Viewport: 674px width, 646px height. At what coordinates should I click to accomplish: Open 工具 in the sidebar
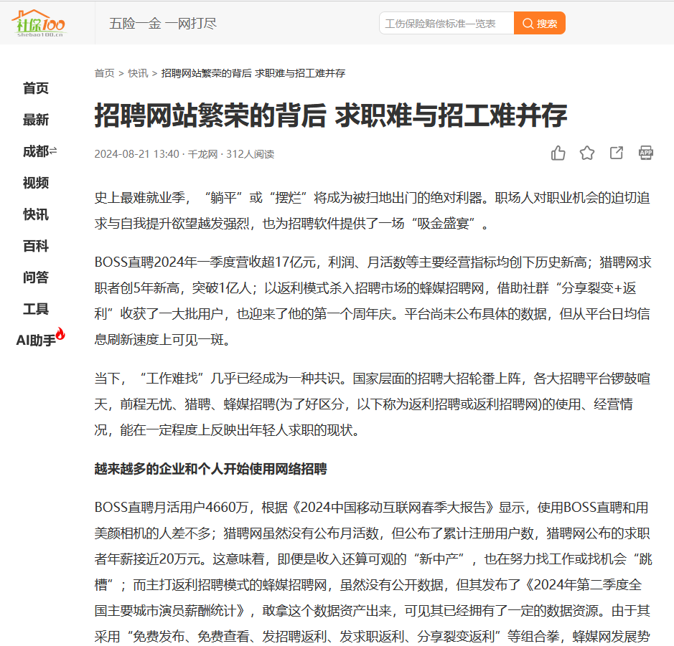click(36, 309)
